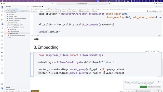Image resolution: width=163 pixels, height=92 pixels.
Task: Run the embeddings code cell
Action: [x=31, y=53]
